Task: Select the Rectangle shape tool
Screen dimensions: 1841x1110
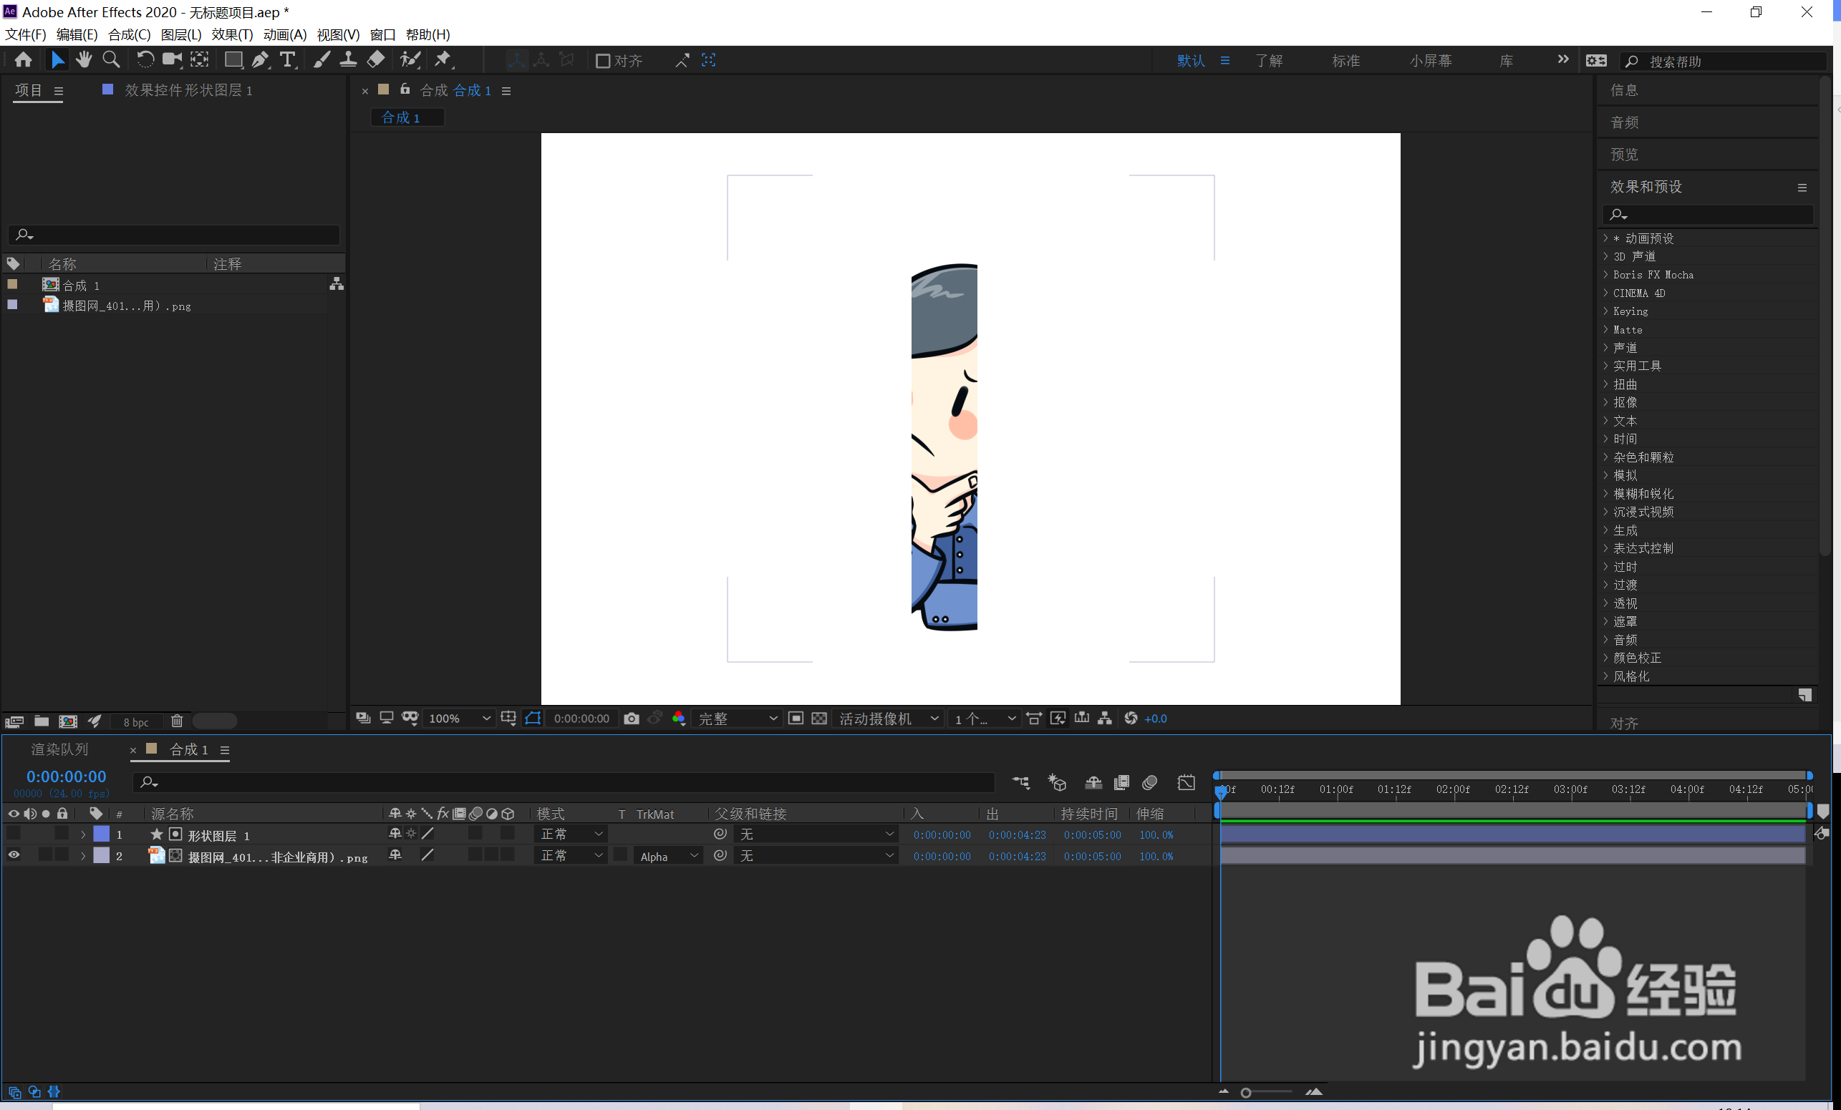Action: pyautogui.click(x=233, y=59)
